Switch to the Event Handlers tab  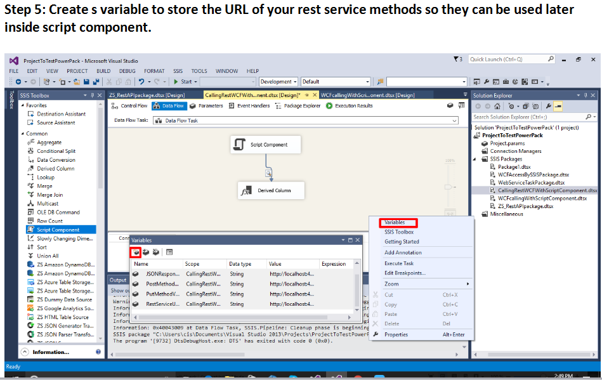[249, 106]
